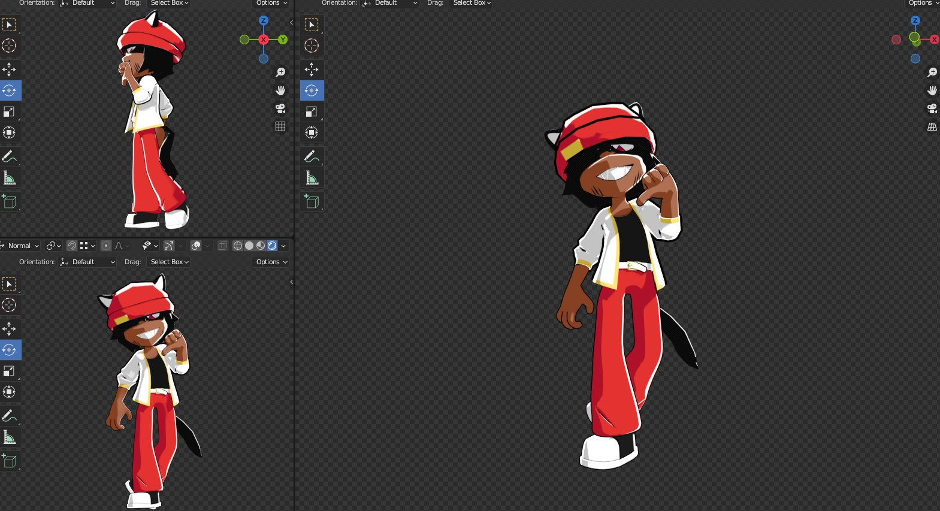Open the shading options dropdown arrow
Screen dimensions: 940x511
[283, 246]
